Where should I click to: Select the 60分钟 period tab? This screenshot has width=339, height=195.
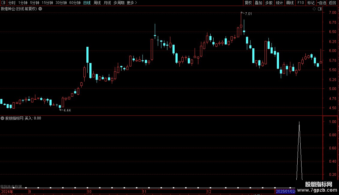tap(75, 3)
